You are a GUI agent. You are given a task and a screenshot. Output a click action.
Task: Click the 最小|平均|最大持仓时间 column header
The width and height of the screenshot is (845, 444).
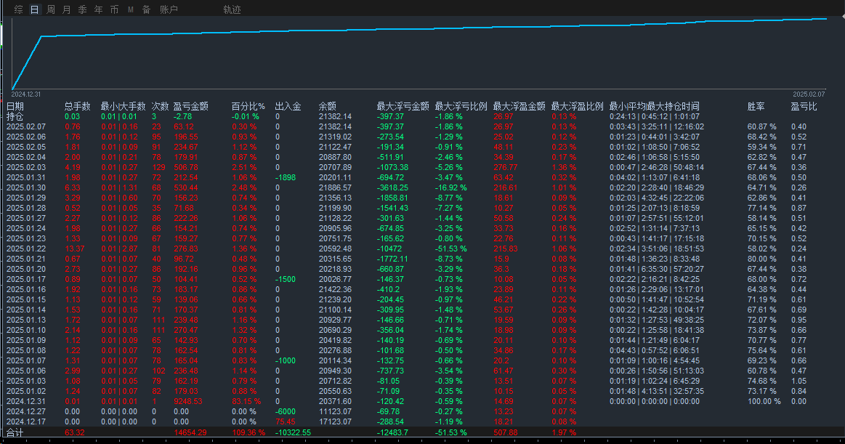coord(654,106)
